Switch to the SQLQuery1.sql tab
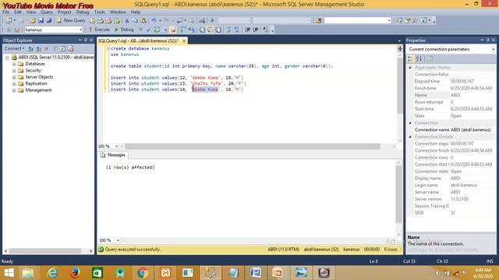 pos(139,40)
